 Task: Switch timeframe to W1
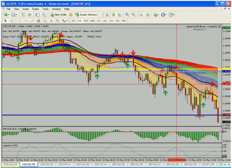(118, 21)
